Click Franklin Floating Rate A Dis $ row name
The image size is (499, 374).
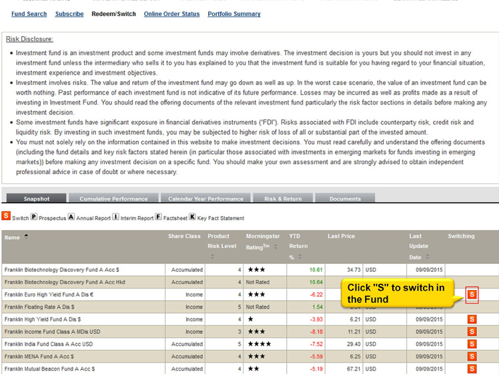point(39,307)
